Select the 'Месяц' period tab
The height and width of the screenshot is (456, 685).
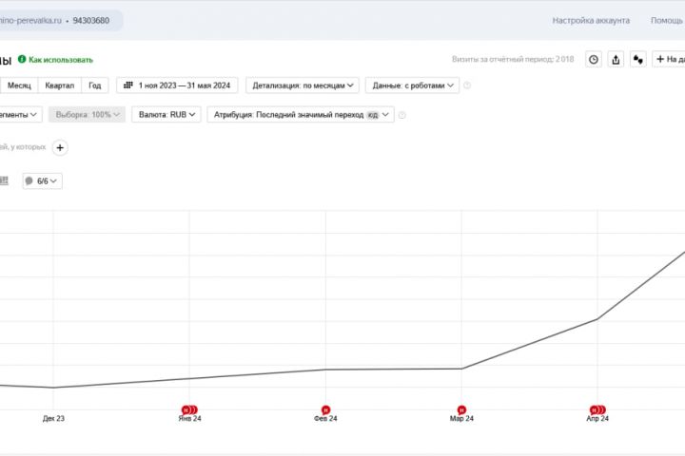[x=19, y=85]
